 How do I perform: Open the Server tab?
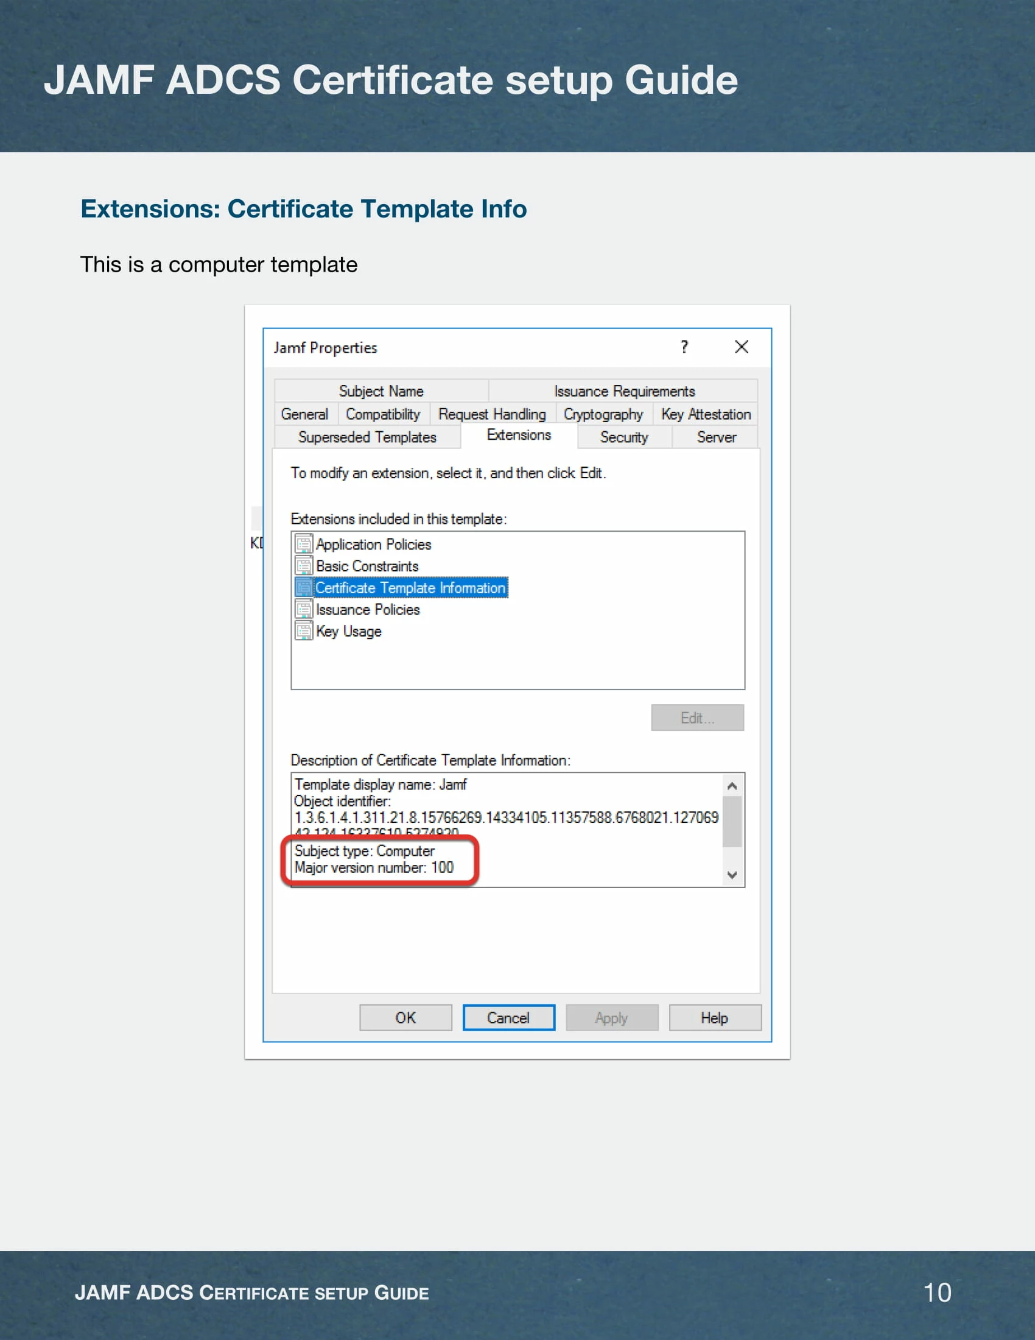tap(716, 437)
